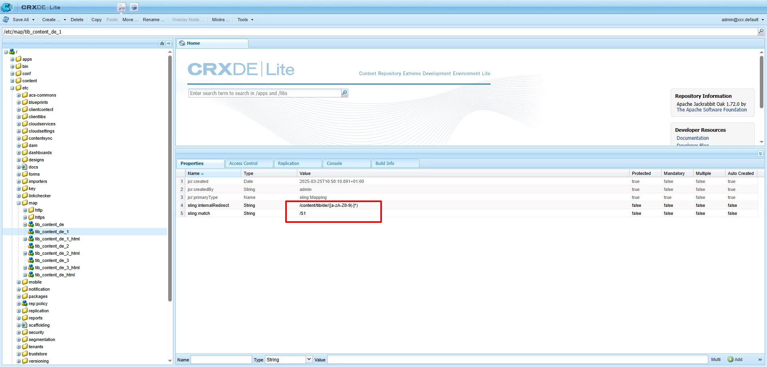Collapse the map tree node
This screenshot has height=367, width=767.
tap(19, 203)
